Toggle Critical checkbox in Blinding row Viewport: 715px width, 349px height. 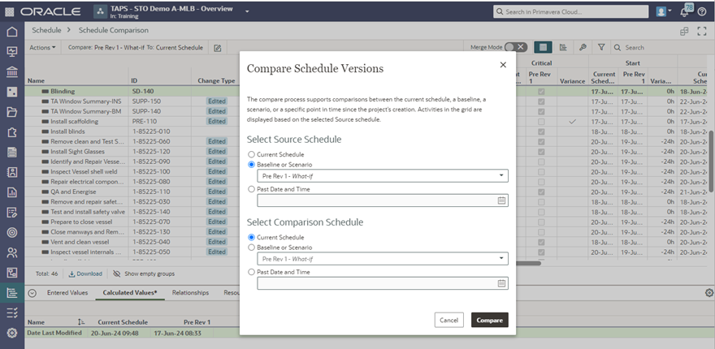click(541, 92)
